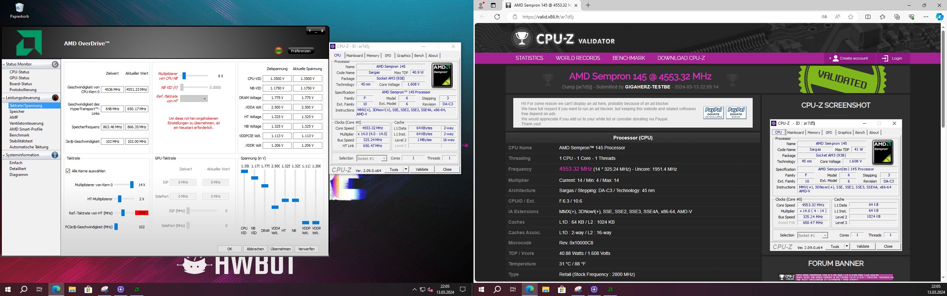947x296 pixels.
Task: Click the CPU-Z Validator trophy logo
Action: click(522, 38)
